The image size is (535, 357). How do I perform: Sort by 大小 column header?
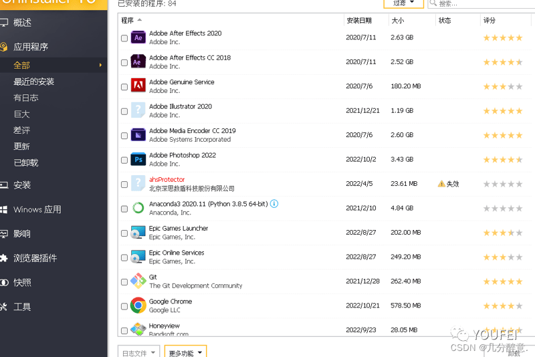[x=397, y=21]
